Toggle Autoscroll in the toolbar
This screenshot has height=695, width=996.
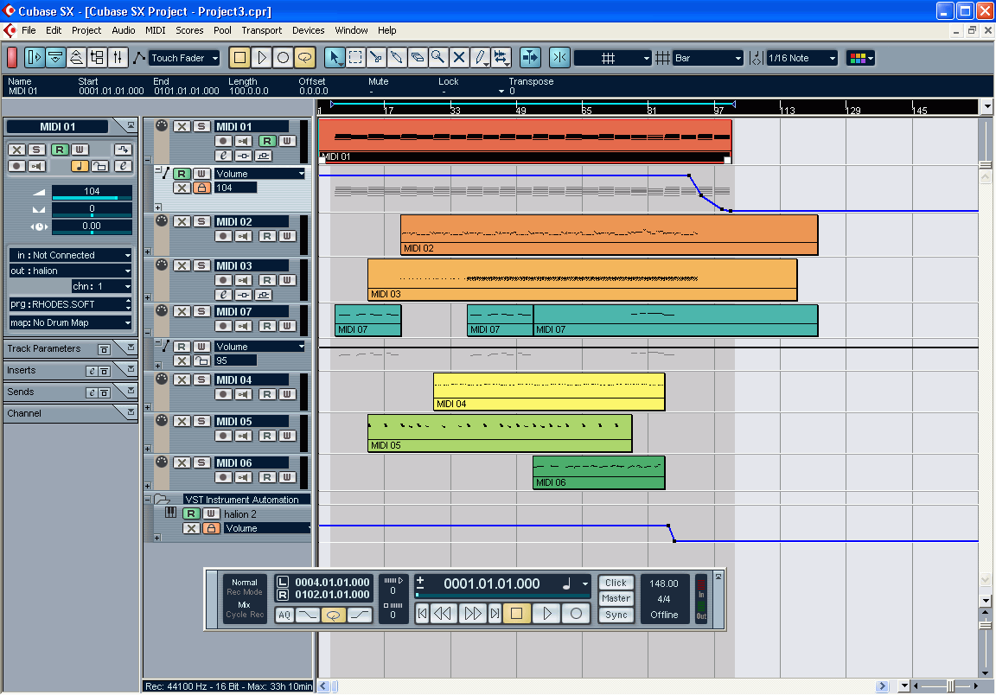(x=530, y=58)
